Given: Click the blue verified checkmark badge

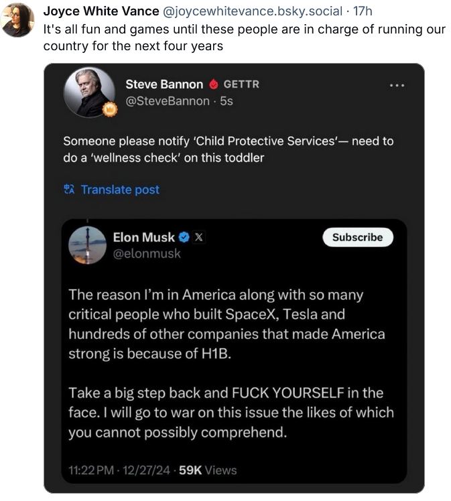Looking at the screenshot, I should point(184,237).
